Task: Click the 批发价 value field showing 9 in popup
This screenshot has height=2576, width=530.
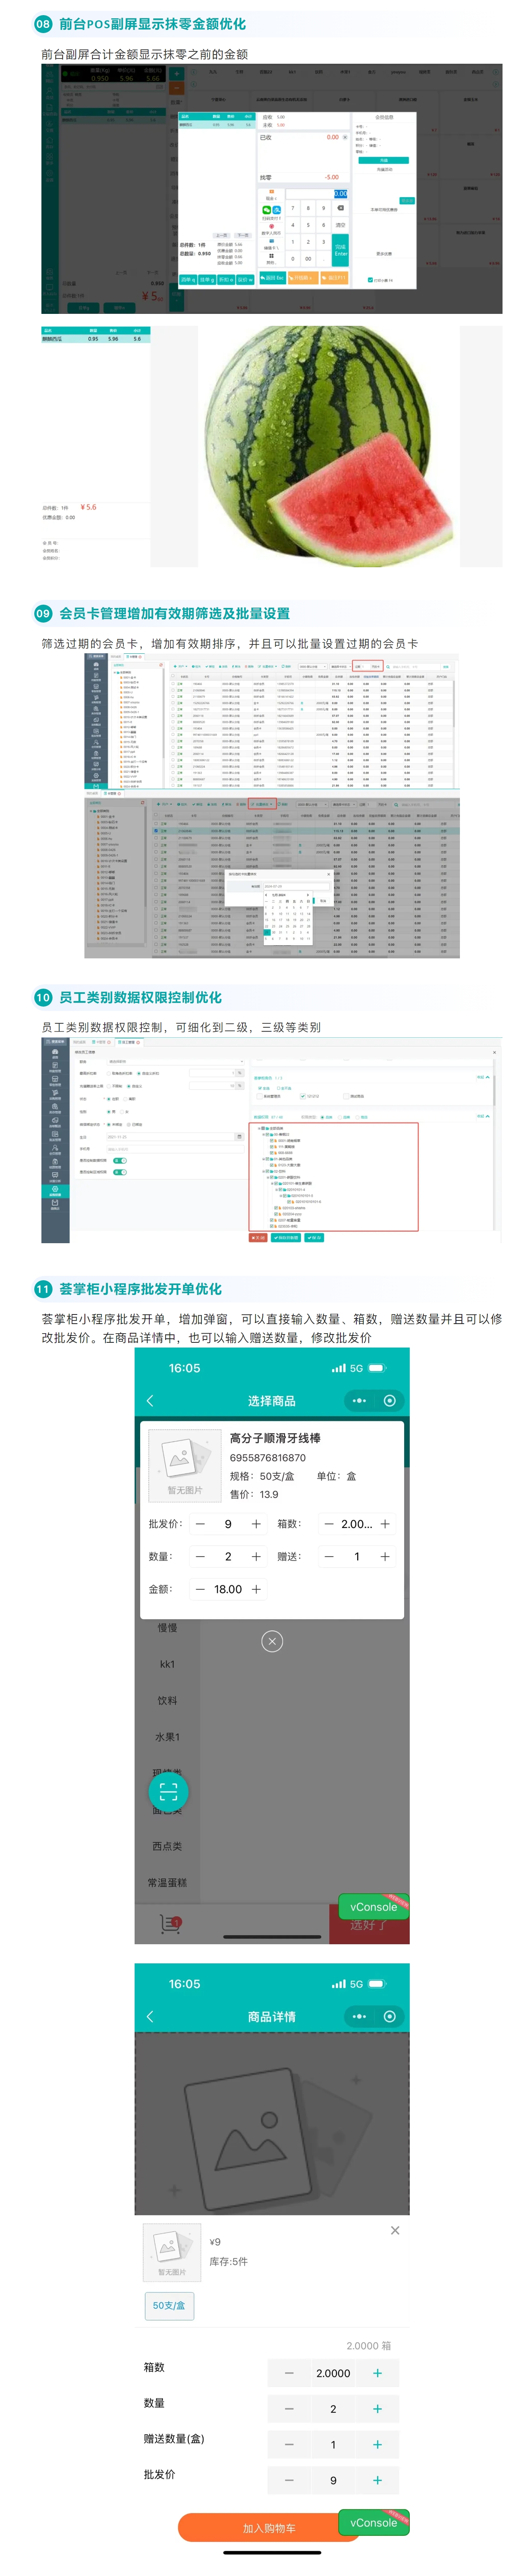Action: tap(228, 1524)
